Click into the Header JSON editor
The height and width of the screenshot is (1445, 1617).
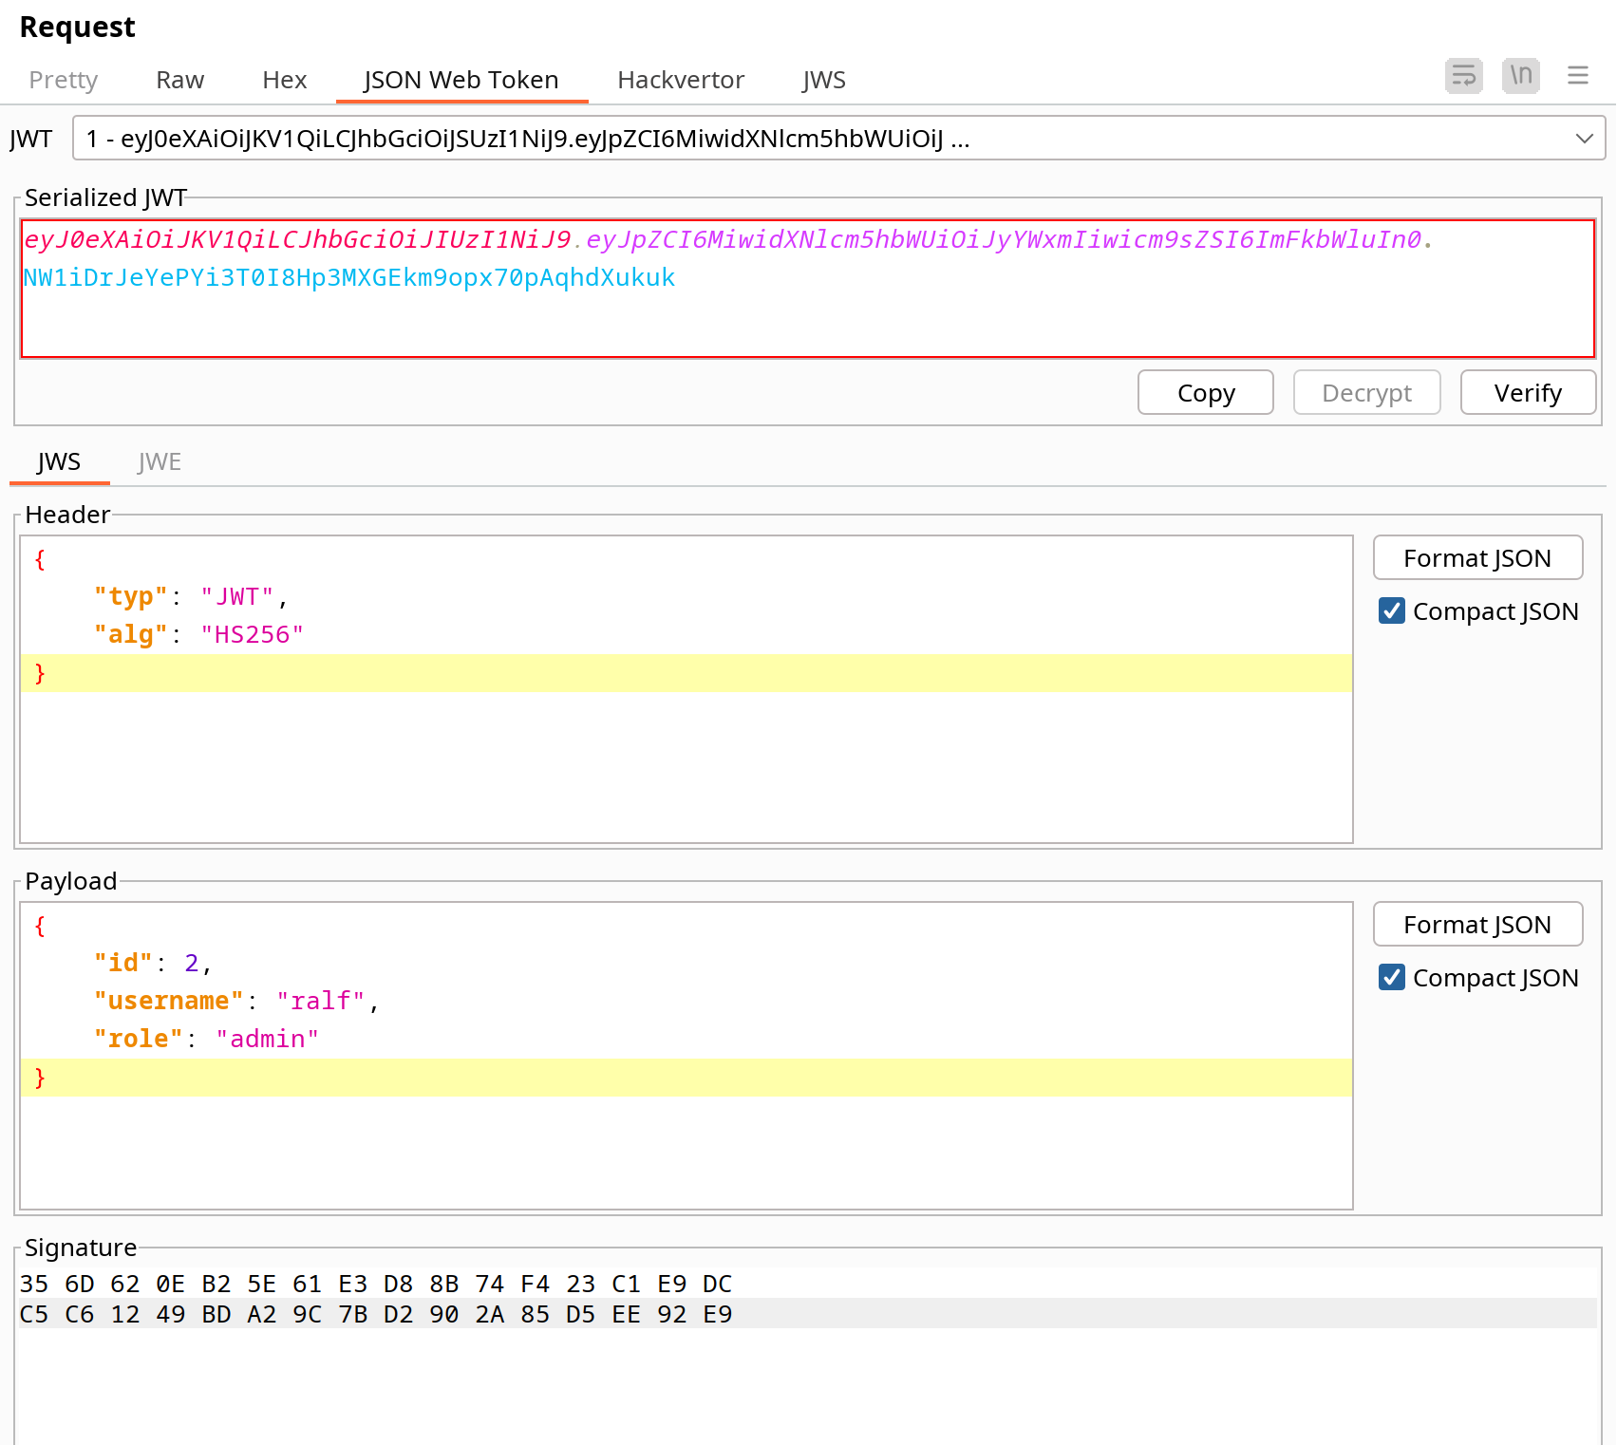(686, 689)
